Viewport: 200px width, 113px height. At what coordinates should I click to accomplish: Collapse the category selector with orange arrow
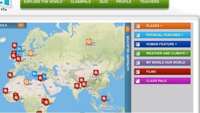point(128,29)
